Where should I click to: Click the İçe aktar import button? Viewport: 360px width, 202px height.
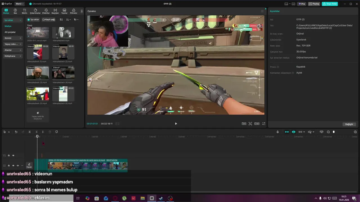click(x=33, y=20)
